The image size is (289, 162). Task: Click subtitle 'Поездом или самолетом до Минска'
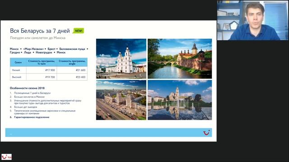coord(37,38)
